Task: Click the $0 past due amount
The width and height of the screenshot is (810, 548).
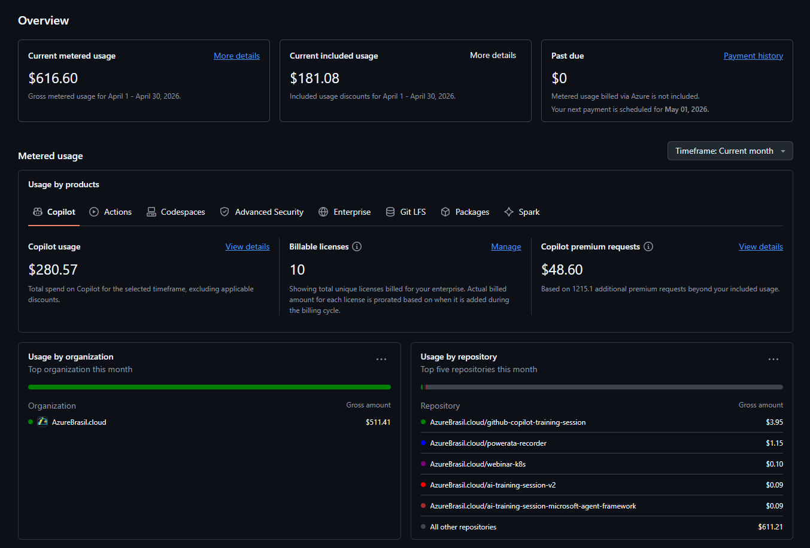Action: pos(559,78)
